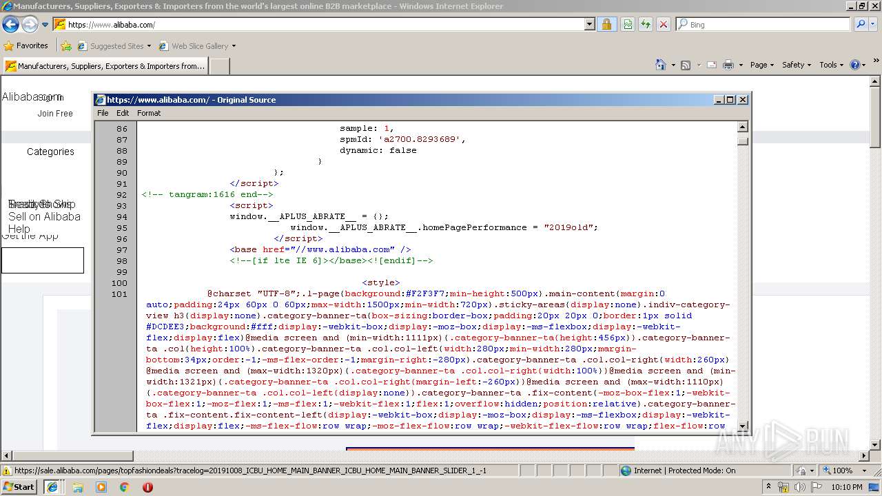The width and height of the screenshot is (882, 496).
Task: Open the Favorites star button
Action: [x=26, y=46]
